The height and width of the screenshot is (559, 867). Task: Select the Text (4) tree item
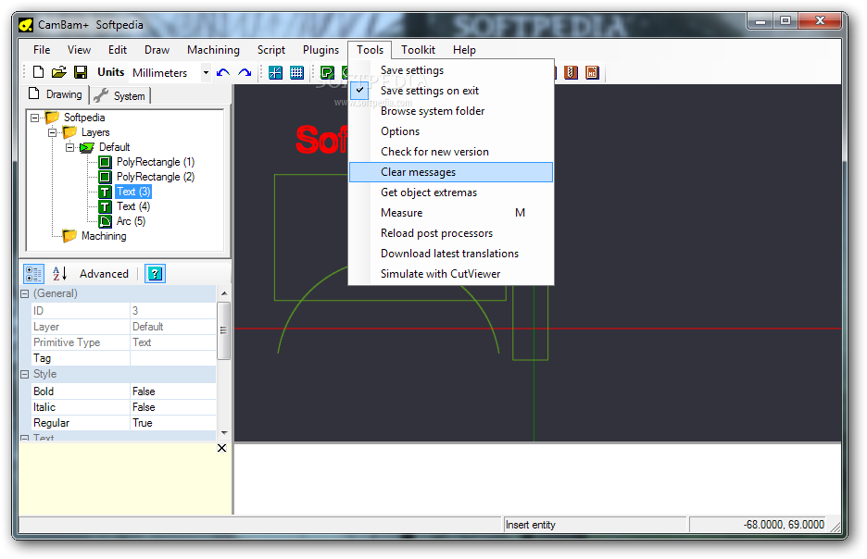133,206
